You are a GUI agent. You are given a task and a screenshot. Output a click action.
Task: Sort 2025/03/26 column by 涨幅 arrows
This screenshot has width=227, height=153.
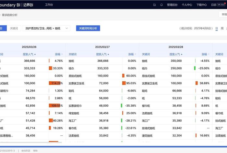pyautogui.click(x=62, y=54)
